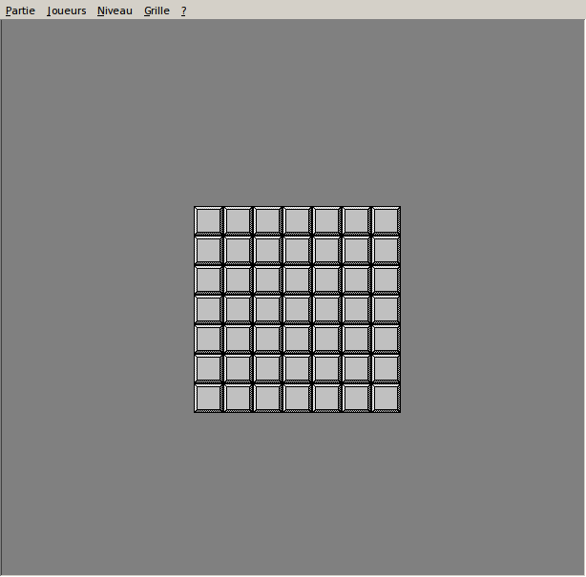Click the top-right grid cell

point(387,220)
